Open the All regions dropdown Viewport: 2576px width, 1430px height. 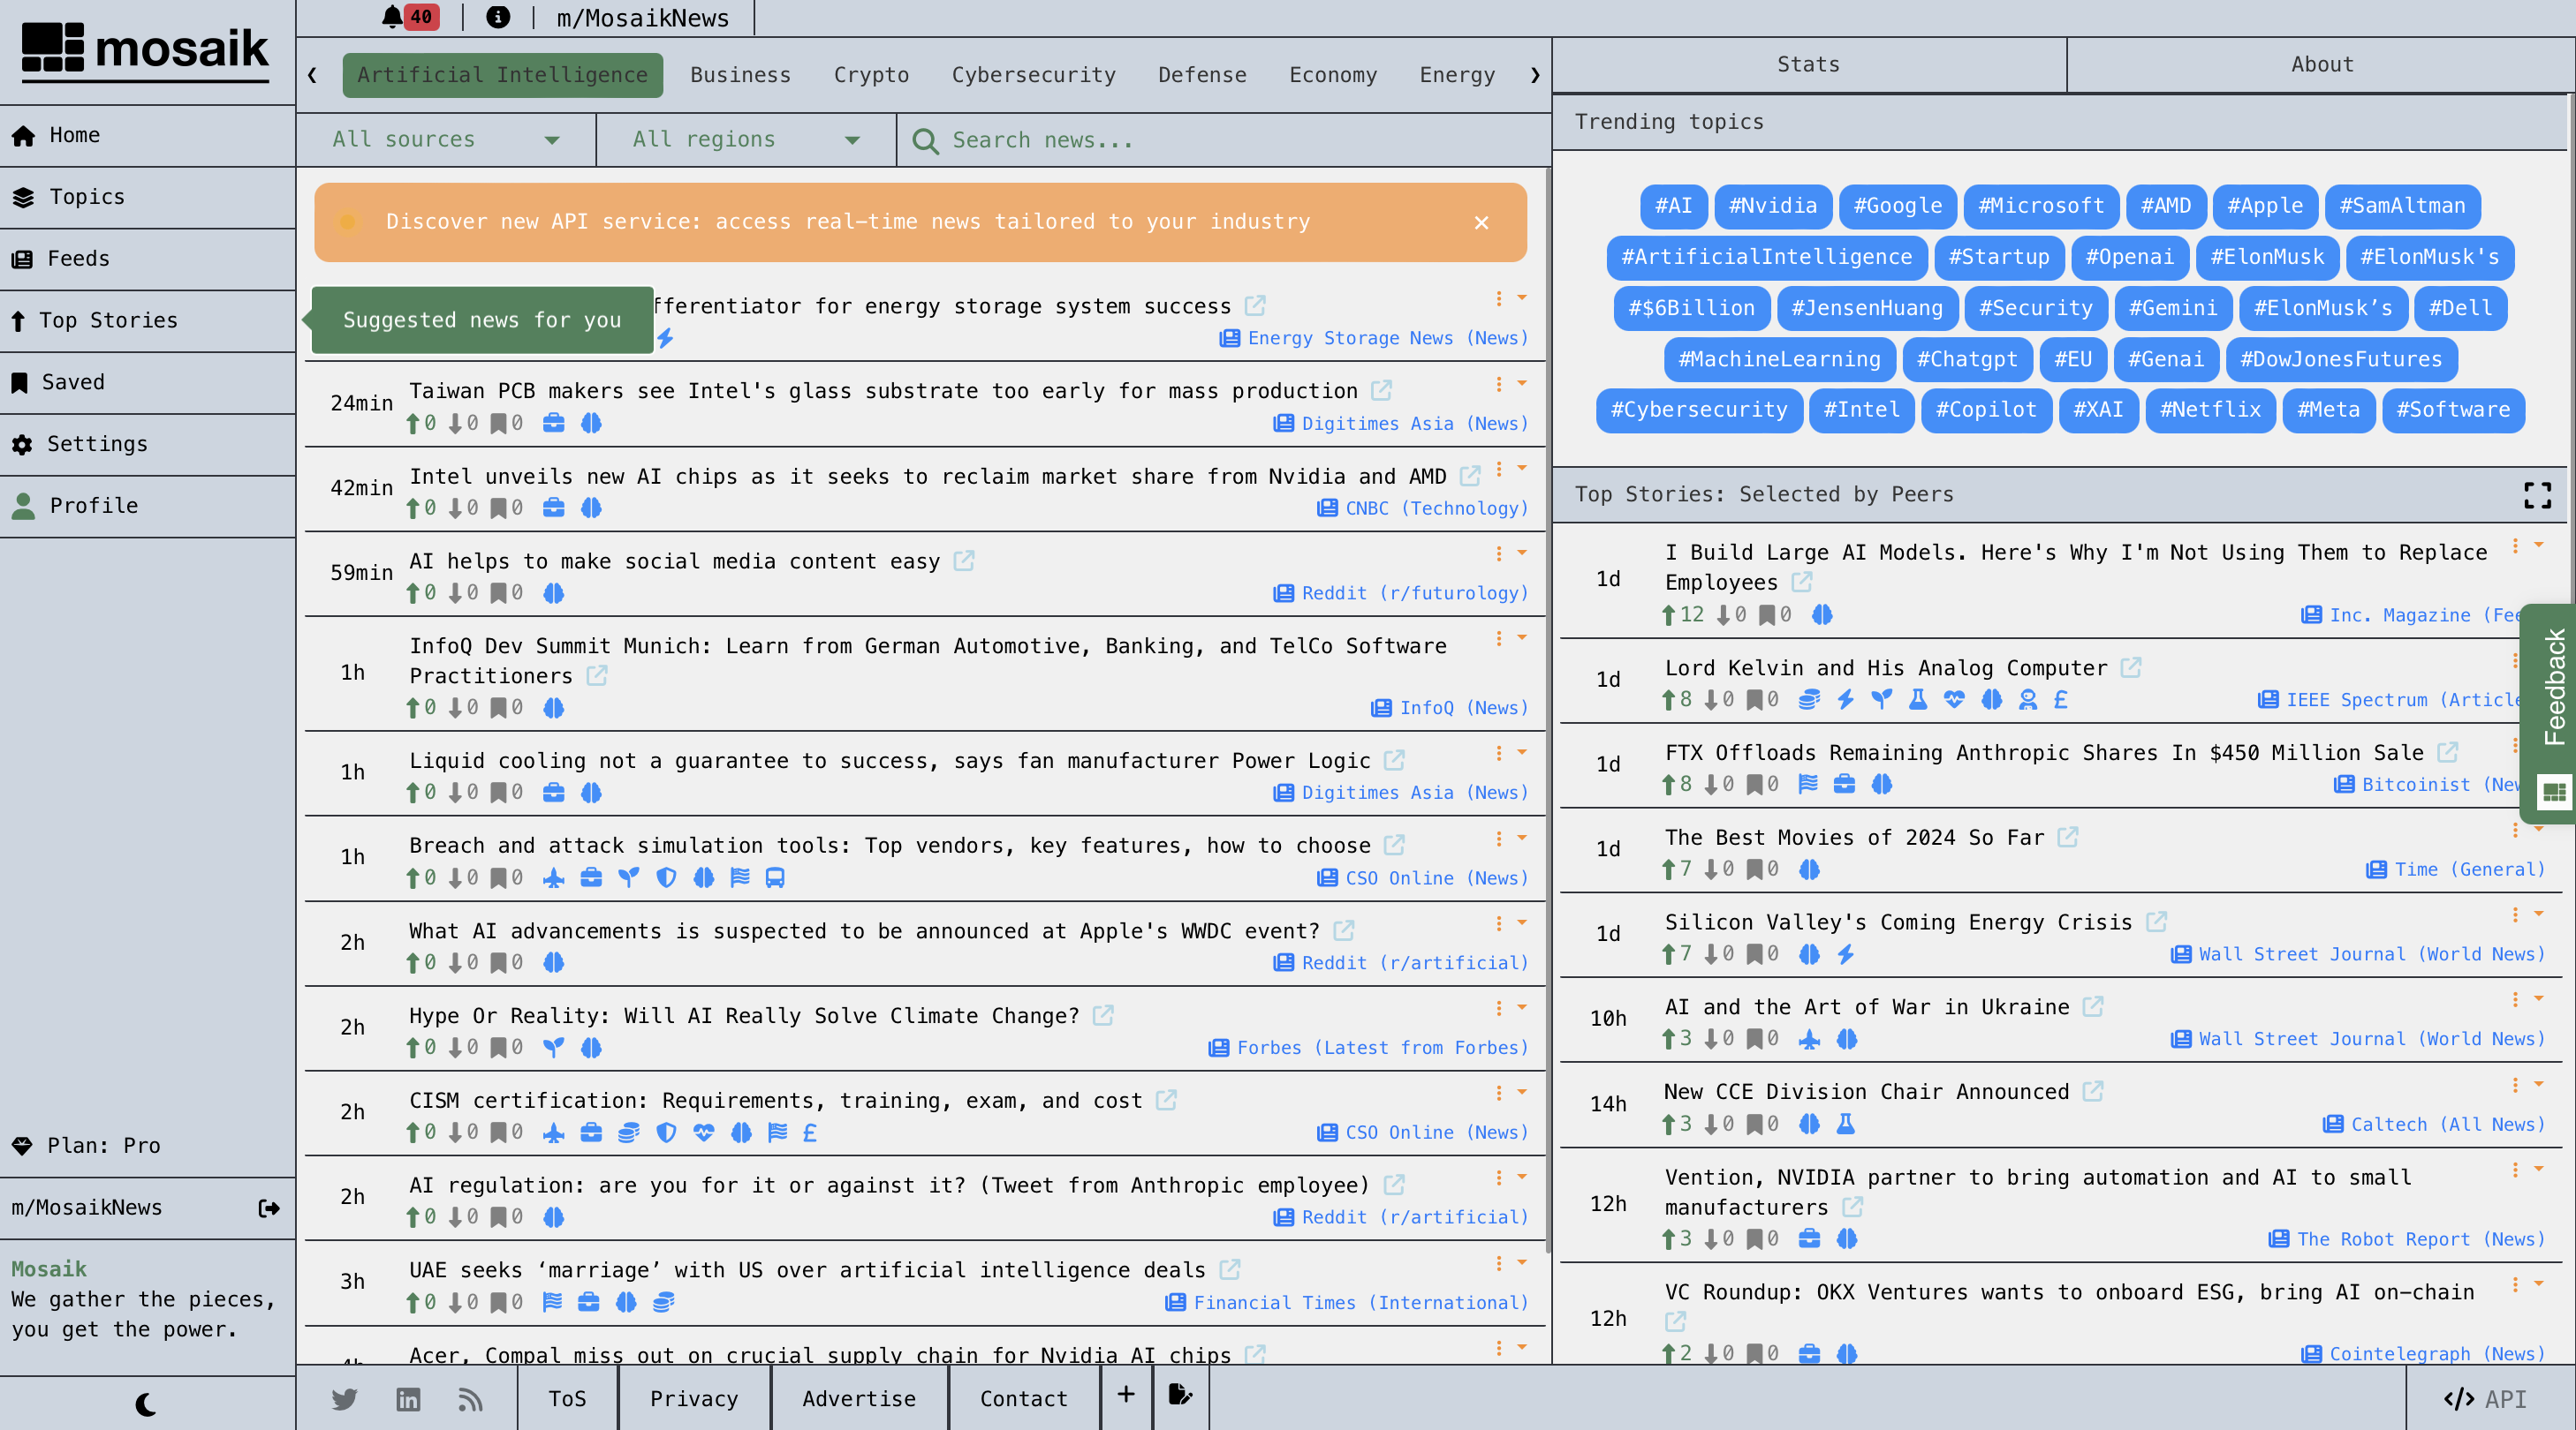point(745,139)
